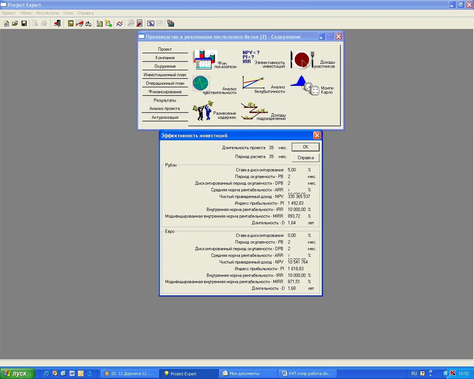The image size is (474, 379).
Task: Click the yellow sheet green arrow icon
Action: [x=108, y=23]
